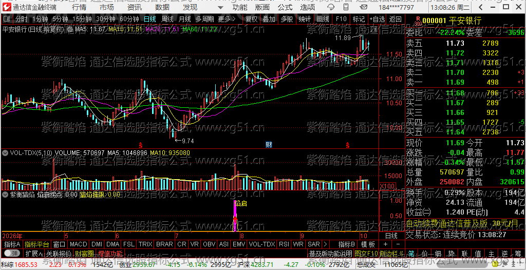Click the 返回 back button

(396, 19)
